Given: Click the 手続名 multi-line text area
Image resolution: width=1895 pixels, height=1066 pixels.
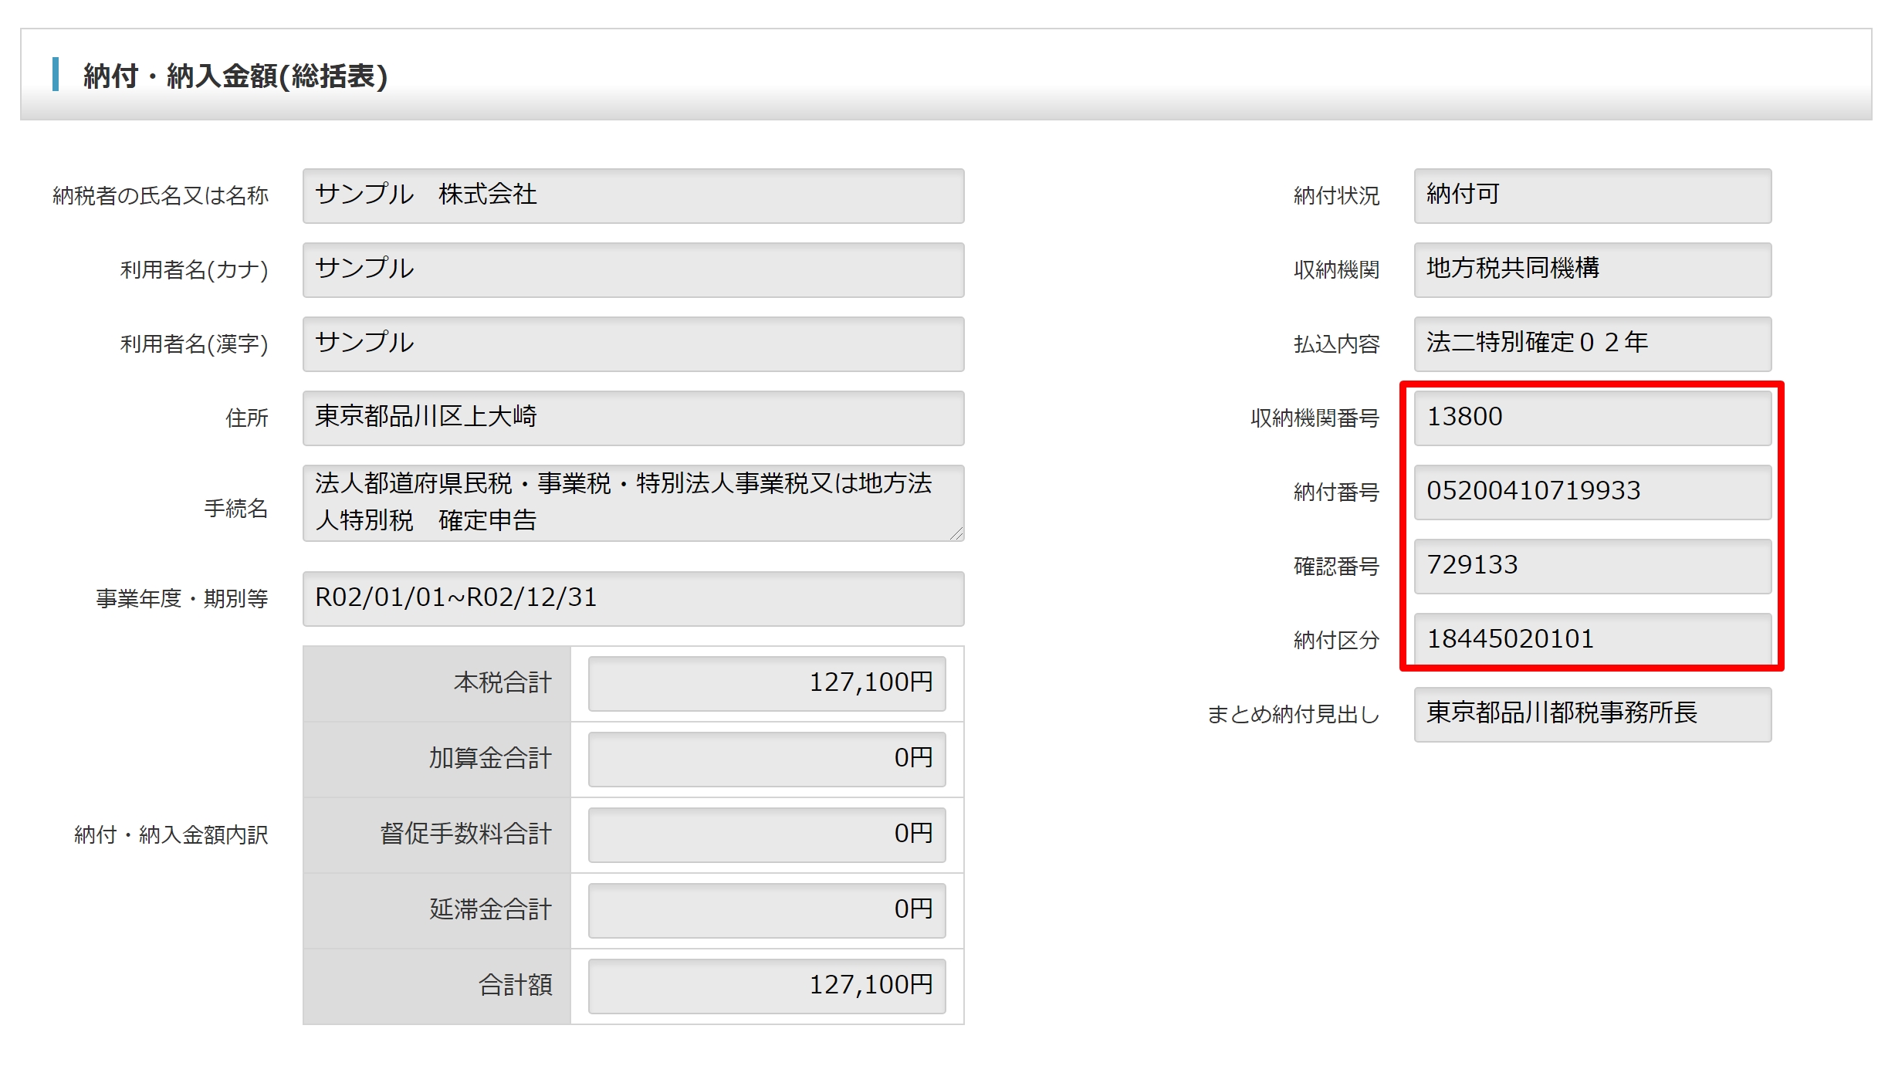Looking at the screenshot, I should 633,503.
